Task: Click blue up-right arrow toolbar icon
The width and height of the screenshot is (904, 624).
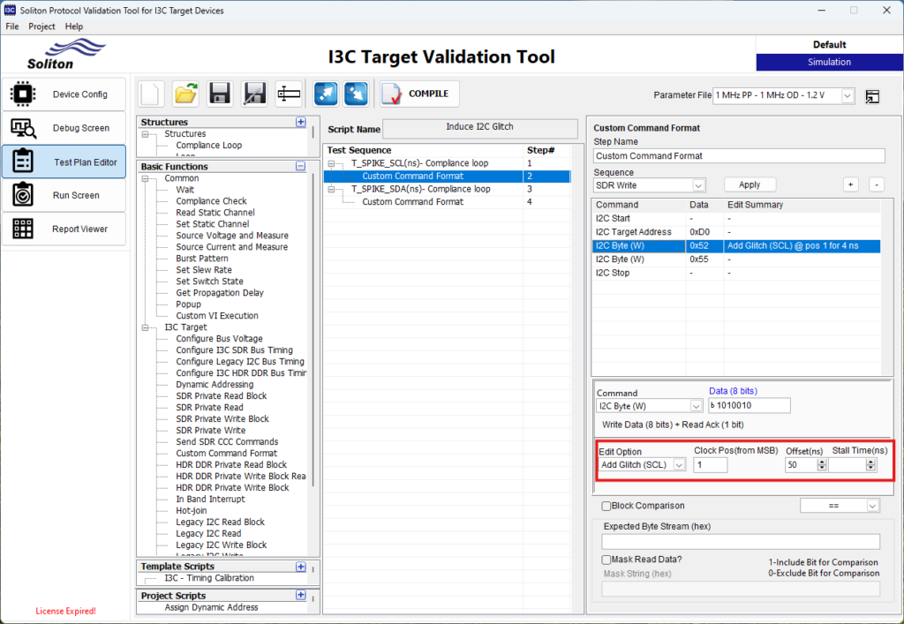Action: click(326, 94)
